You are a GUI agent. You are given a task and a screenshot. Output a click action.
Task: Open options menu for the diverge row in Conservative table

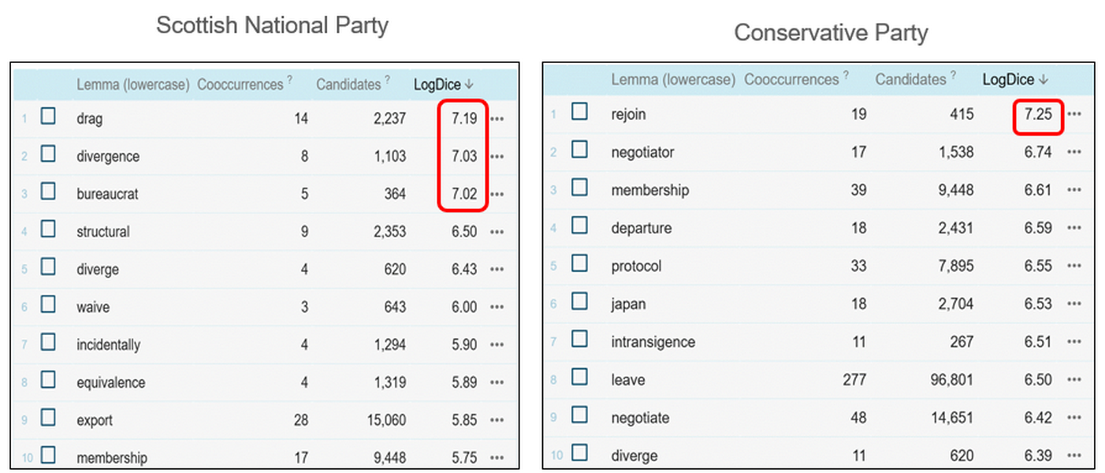(x=1074, y=455)
